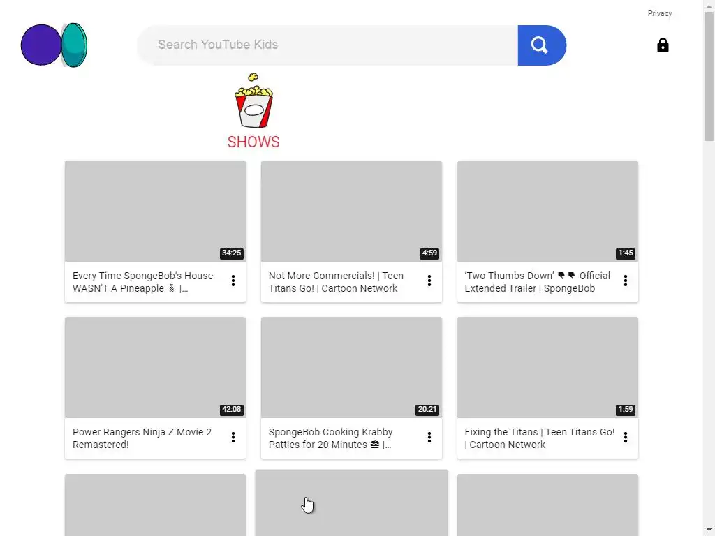Click the vertical page scrollbar thumb
The height and width of the screenshot is (536, 715).
709,77
